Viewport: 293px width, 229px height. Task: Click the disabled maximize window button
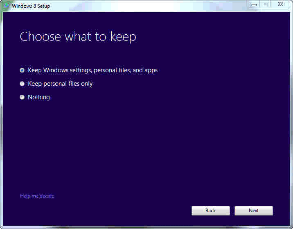(265, 4)
